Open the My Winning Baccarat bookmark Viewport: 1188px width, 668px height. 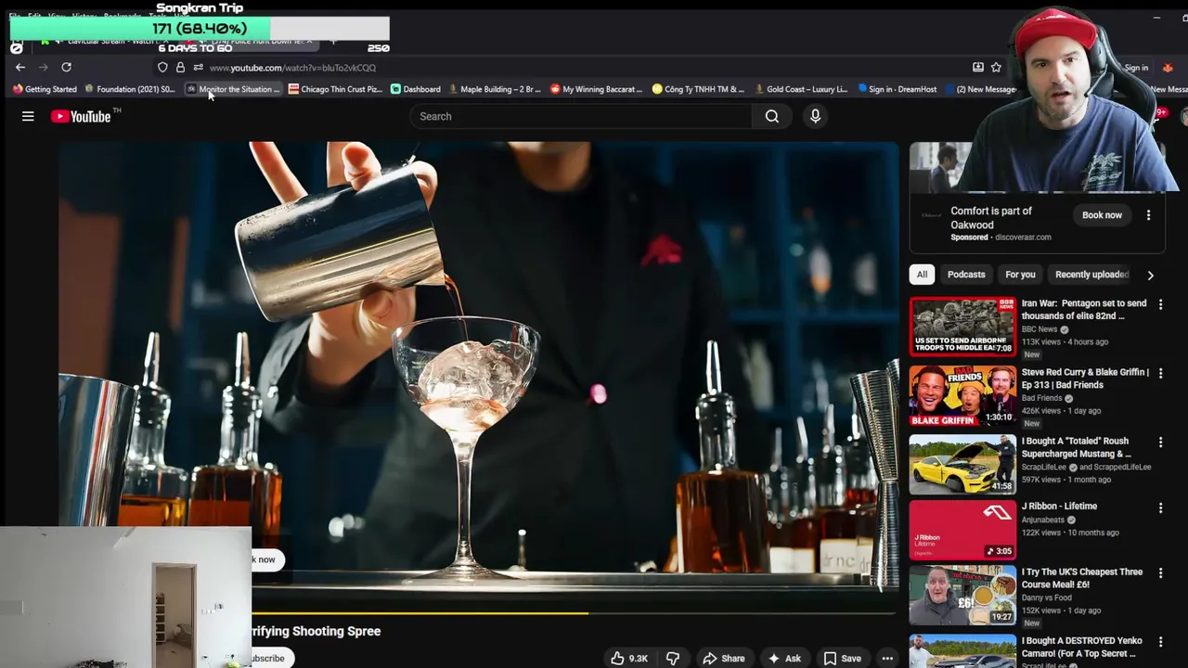596,89
